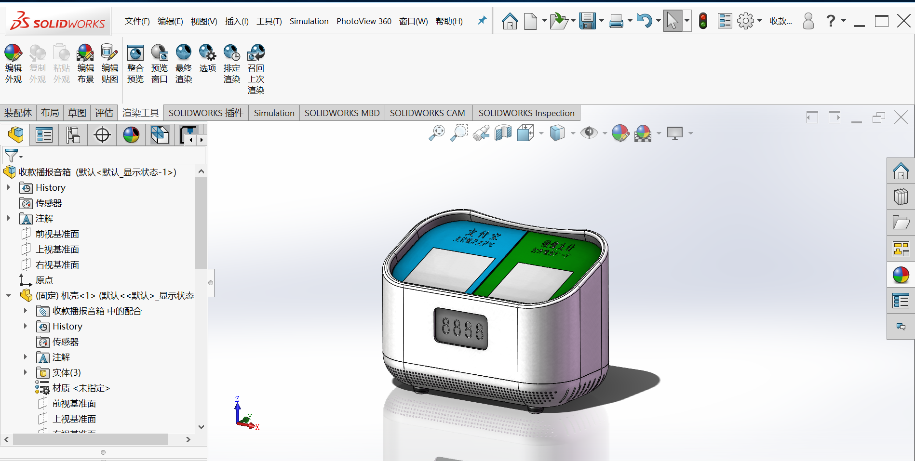This screenshot has height=461, width=915.
Task: Open DisplayManager color ball tab
Action: [131, 135]
